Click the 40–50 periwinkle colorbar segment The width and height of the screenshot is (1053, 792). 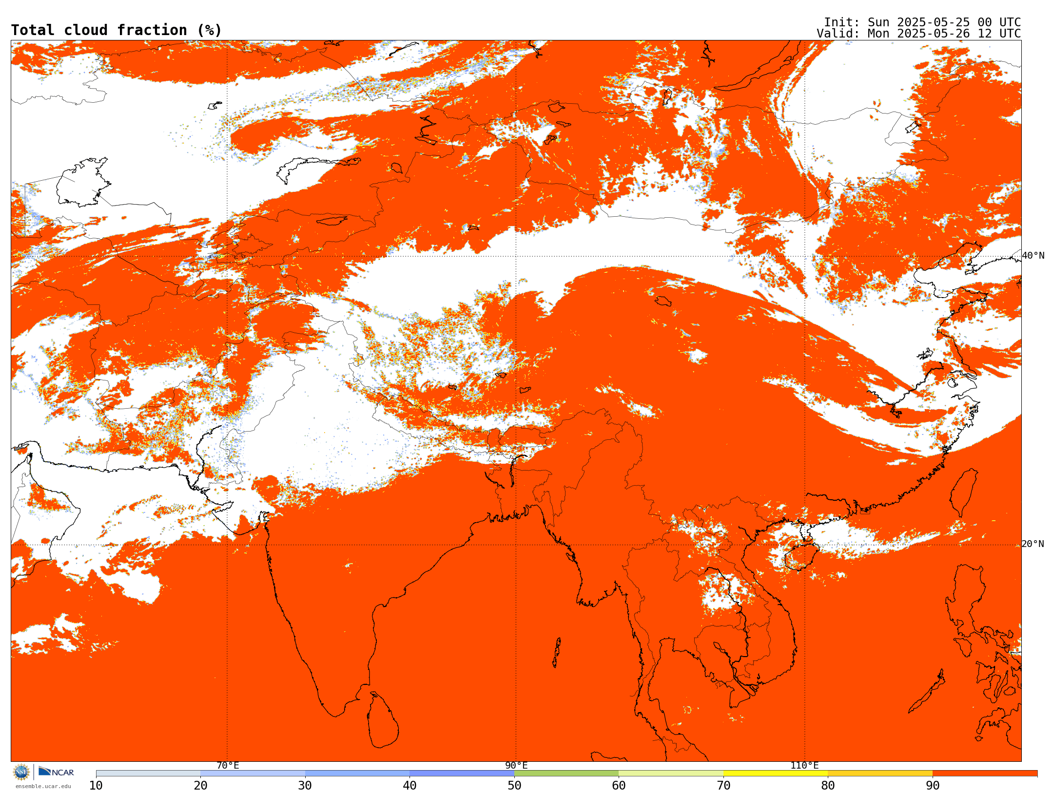click(x=462, y=773)
